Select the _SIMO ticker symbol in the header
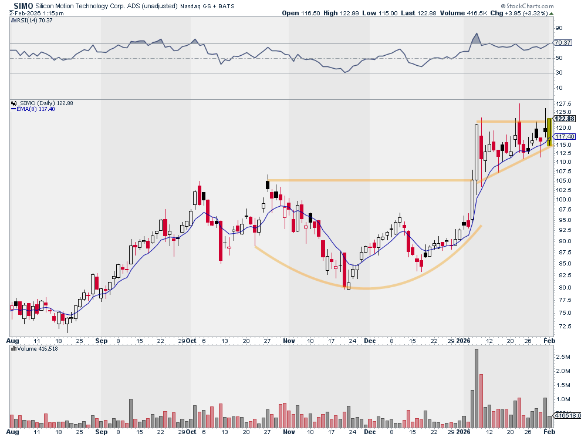This screenshot has height=437, width=581. 22,6
